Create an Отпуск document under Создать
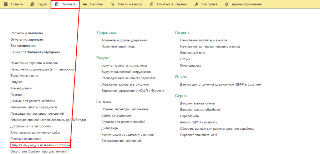The height and width of the screenshot is (154, 320). click(x=185, y=59)
